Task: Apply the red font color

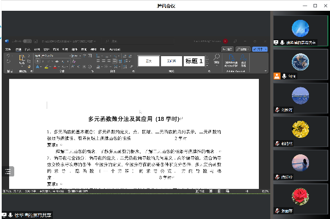Action: click(55, 67)
